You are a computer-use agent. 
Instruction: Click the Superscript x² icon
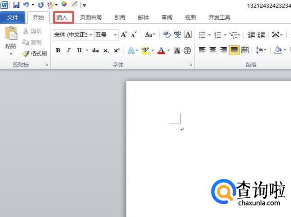click(117, 50)
